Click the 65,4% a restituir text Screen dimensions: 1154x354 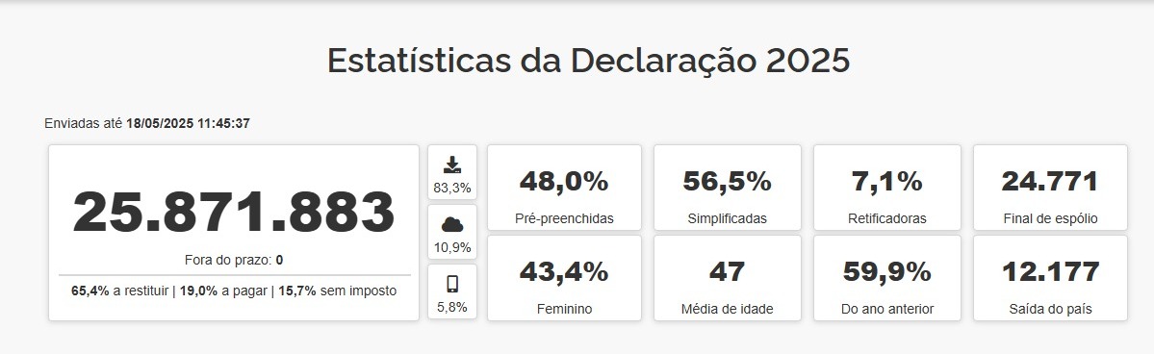coord(120,291)
